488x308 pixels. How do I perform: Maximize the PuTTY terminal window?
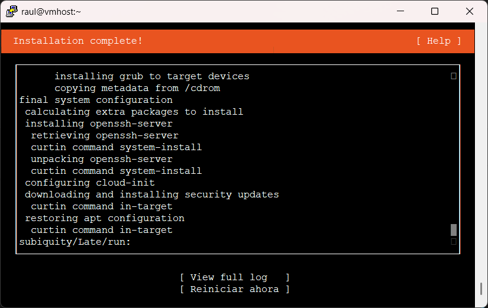435,11
